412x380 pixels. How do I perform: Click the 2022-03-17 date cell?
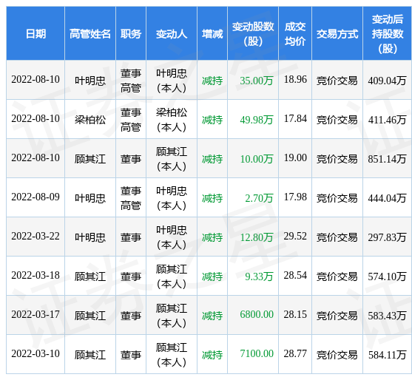pos(36,315)
